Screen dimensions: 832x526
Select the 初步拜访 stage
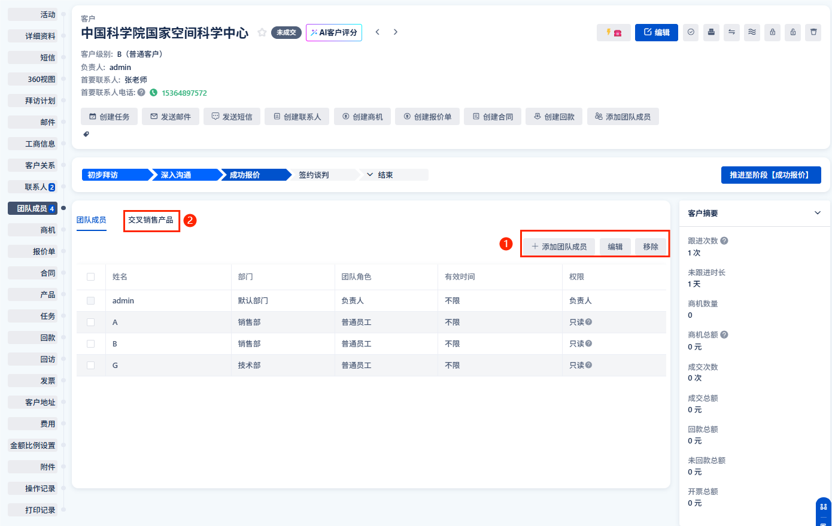tap(116, 175)
